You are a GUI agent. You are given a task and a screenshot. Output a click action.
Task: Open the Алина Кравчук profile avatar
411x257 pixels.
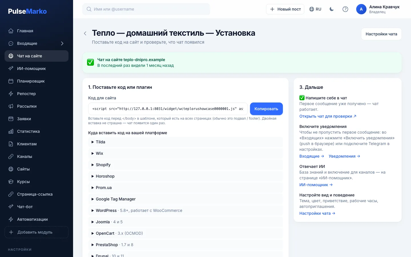(361, 9)
